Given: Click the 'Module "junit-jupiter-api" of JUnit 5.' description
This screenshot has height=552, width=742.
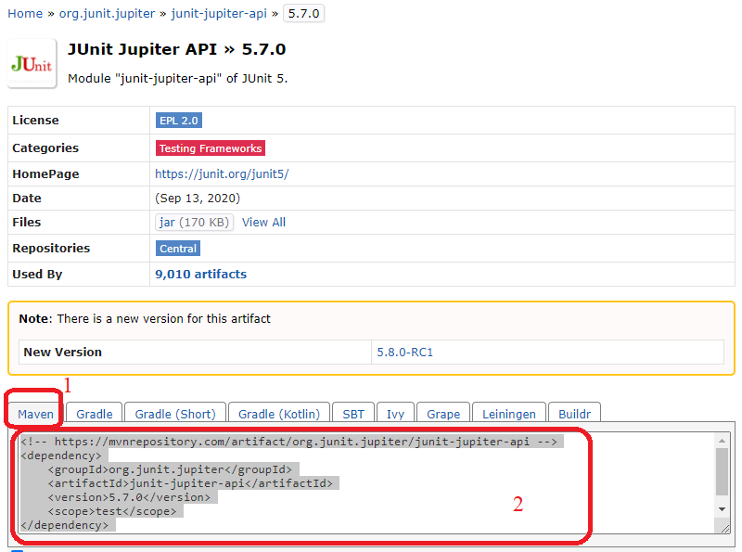Looking at the screenshot, I should [177, 78].
